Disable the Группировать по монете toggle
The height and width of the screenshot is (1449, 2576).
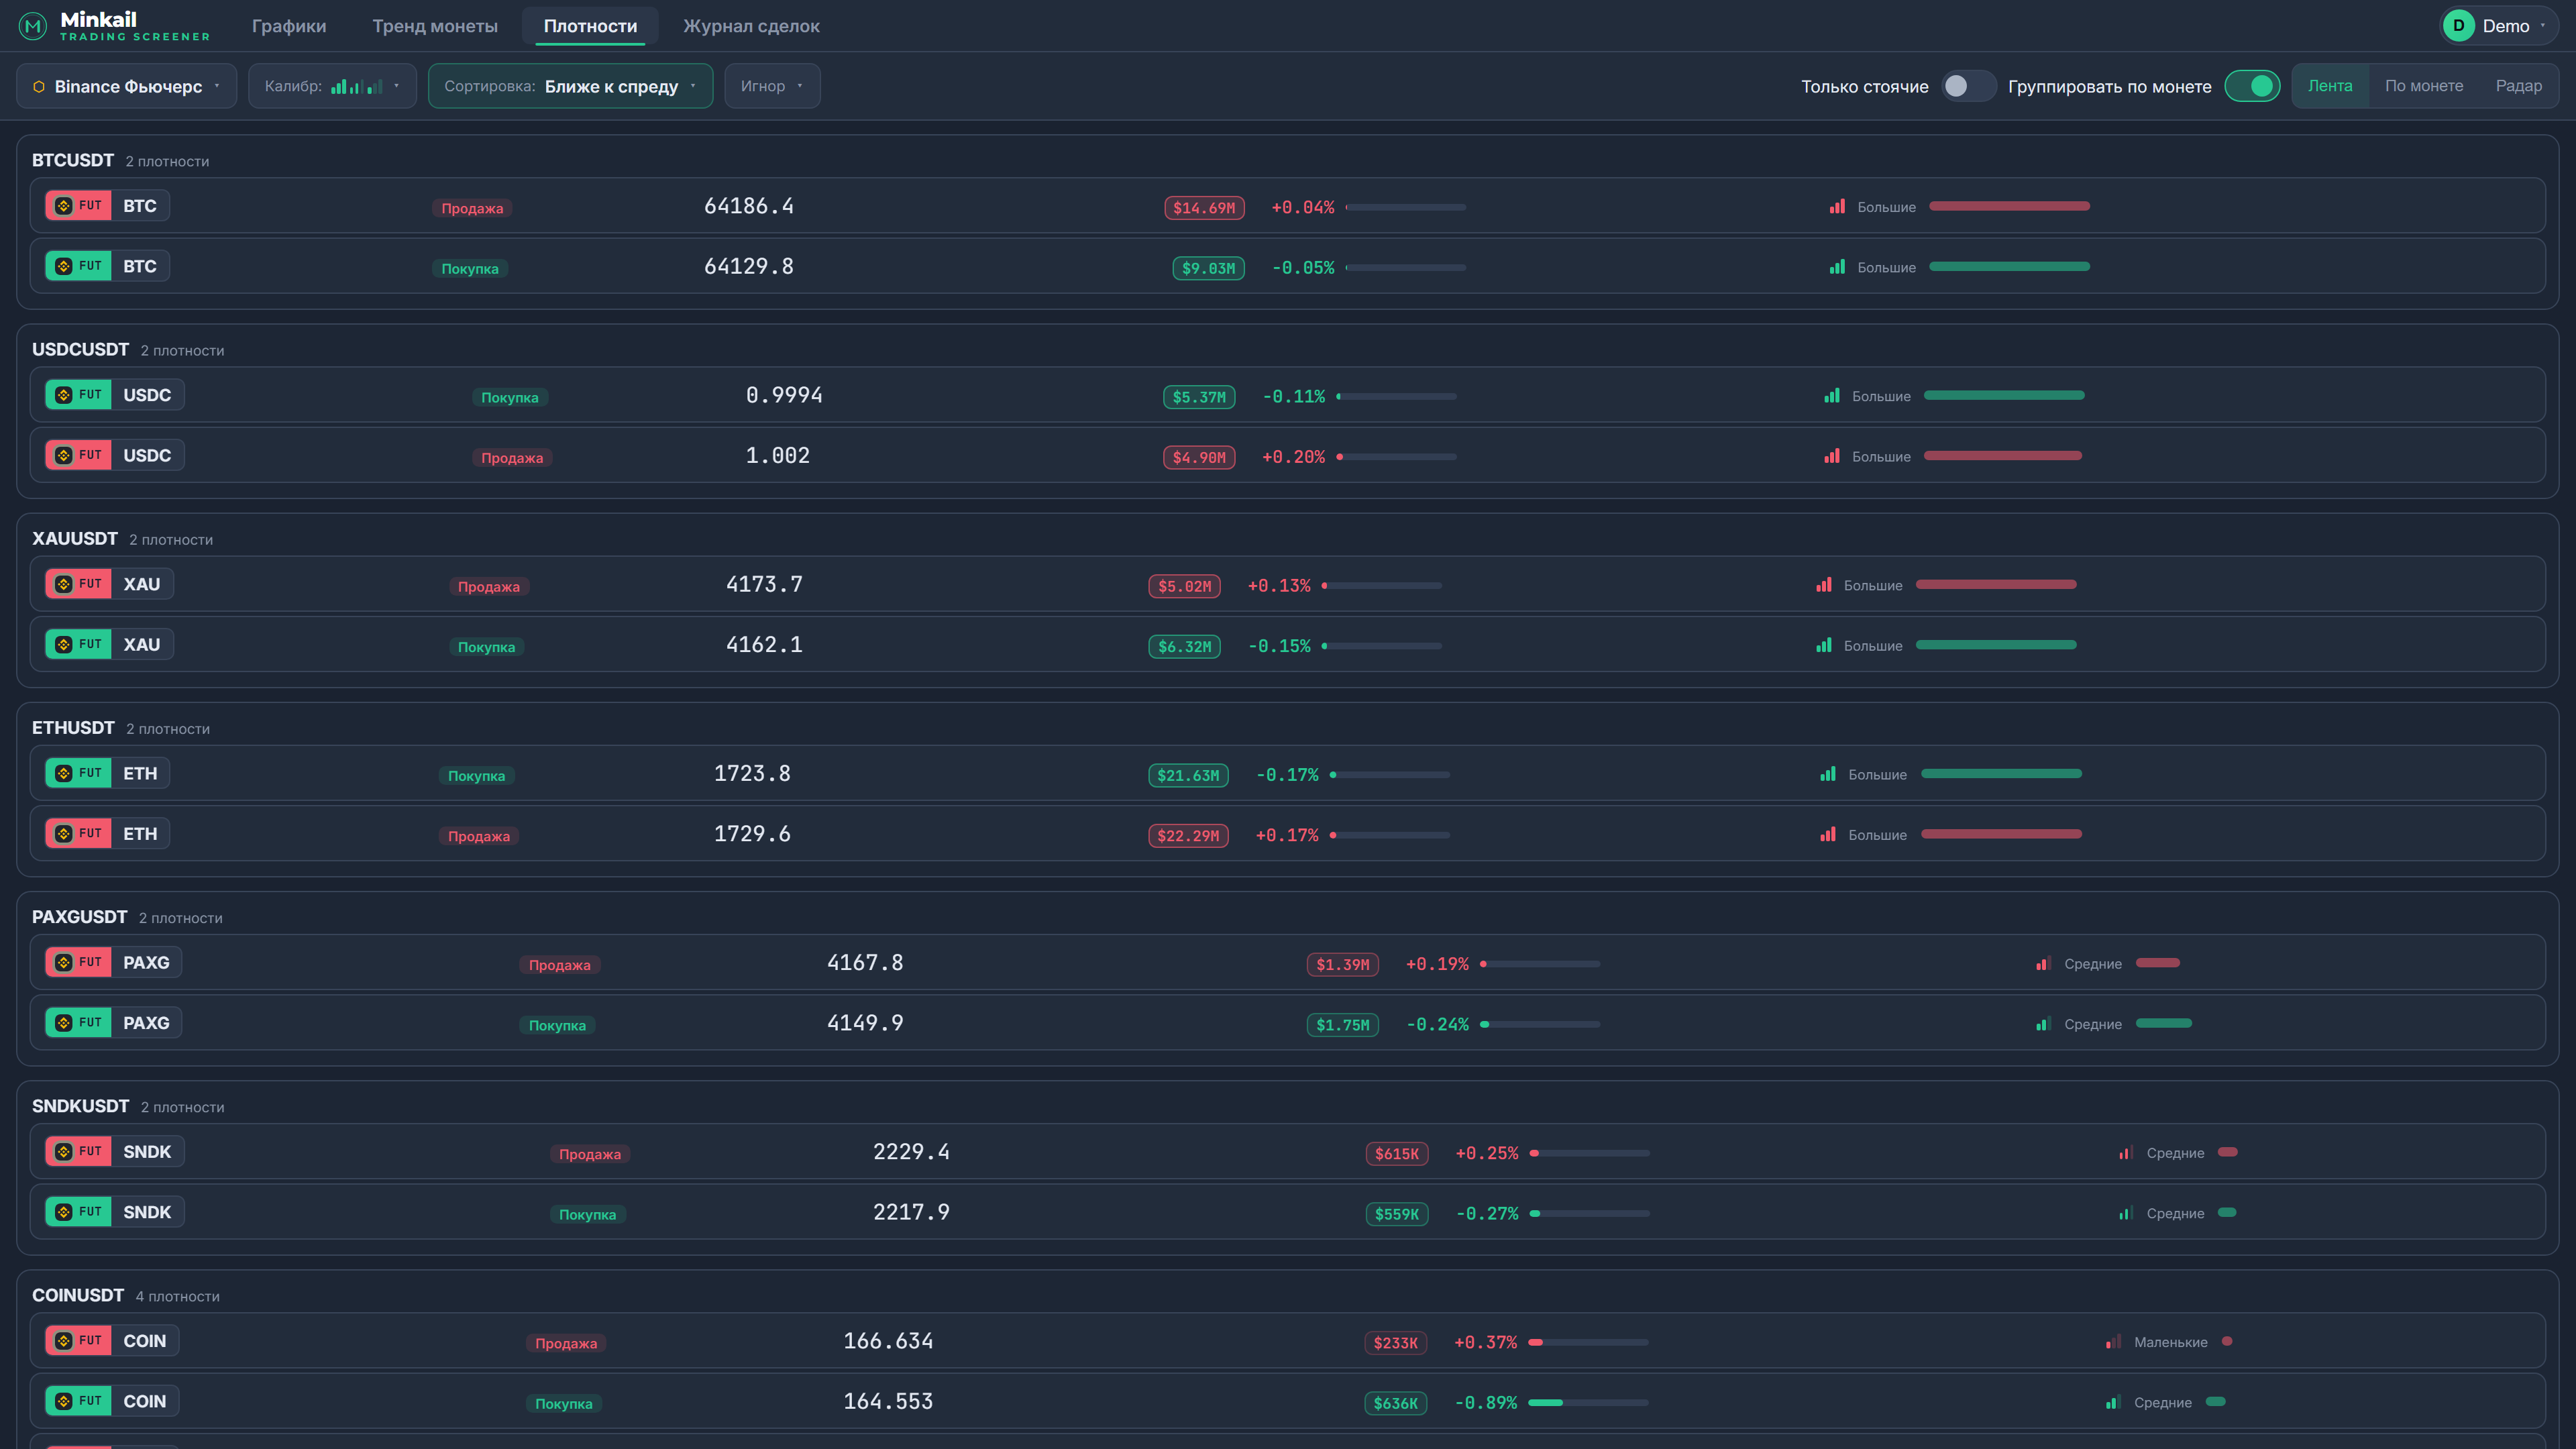point(2251,86)
